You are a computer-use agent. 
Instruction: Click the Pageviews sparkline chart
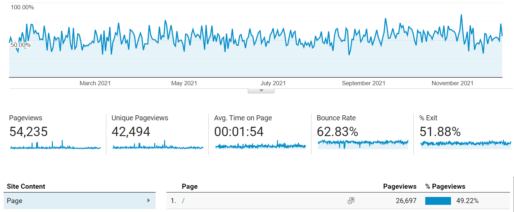(55, 145)
